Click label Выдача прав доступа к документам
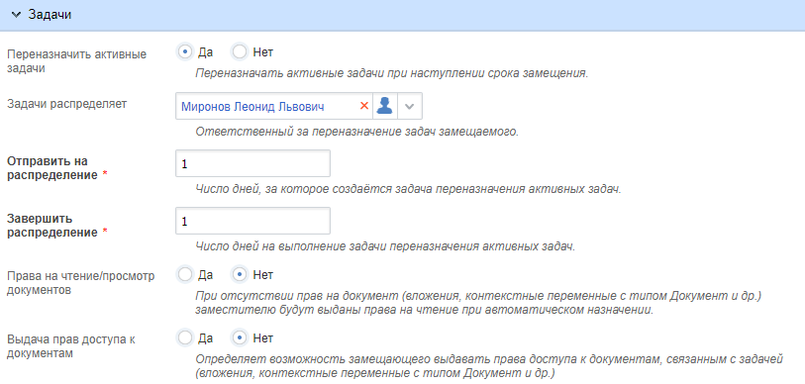Image resolution: width=805 pixels, height=384 pixels. tap(71, 346)
